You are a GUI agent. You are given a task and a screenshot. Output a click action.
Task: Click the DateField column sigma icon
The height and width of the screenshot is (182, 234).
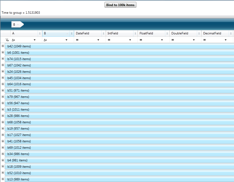103,34
